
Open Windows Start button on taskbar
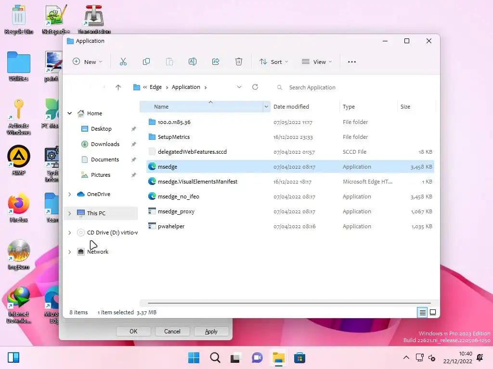tap(194, 357)
